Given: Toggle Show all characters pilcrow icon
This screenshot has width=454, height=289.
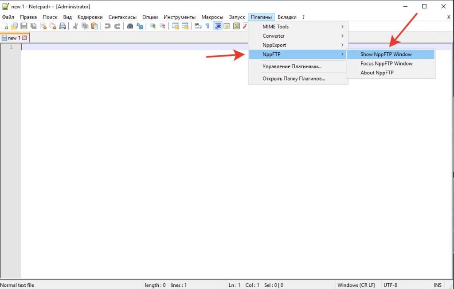Looking at the screenshot, I should 207,26.
